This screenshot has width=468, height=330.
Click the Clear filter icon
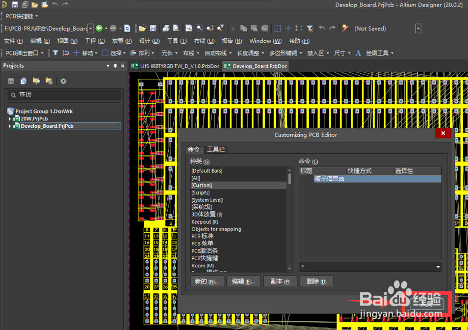click(310, 29)
